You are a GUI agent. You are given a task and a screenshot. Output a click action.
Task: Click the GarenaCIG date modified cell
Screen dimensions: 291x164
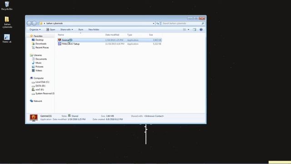114,40
